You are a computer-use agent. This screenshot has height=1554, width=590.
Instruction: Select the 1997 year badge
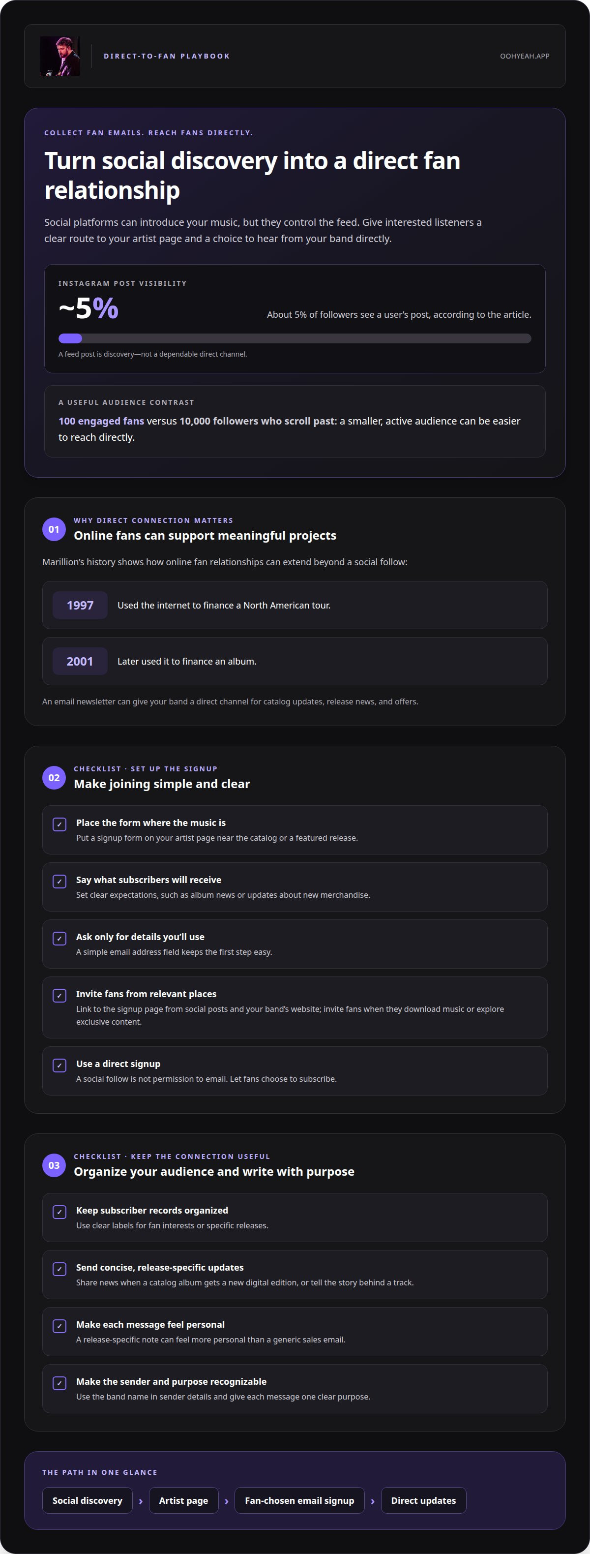pos(80,605)
